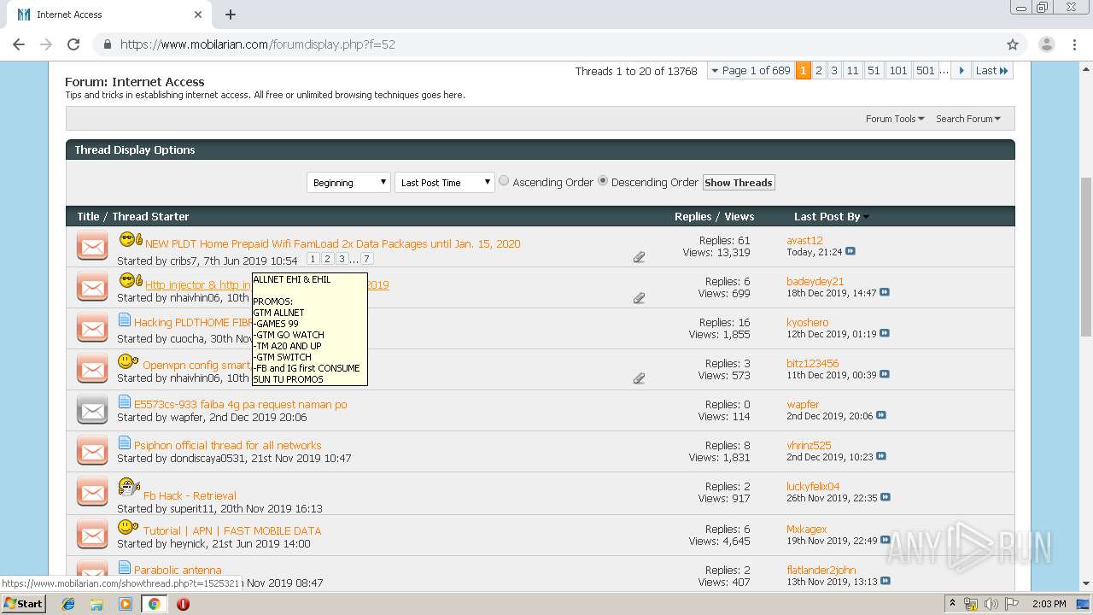Open attachment paperclip icon for NEW PLDT thread

coord(639,257)
